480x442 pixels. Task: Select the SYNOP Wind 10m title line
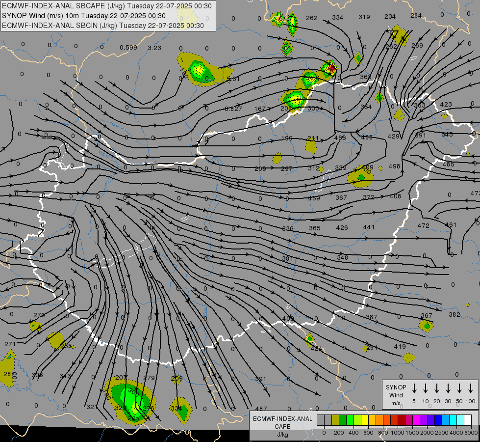point(83,16)
